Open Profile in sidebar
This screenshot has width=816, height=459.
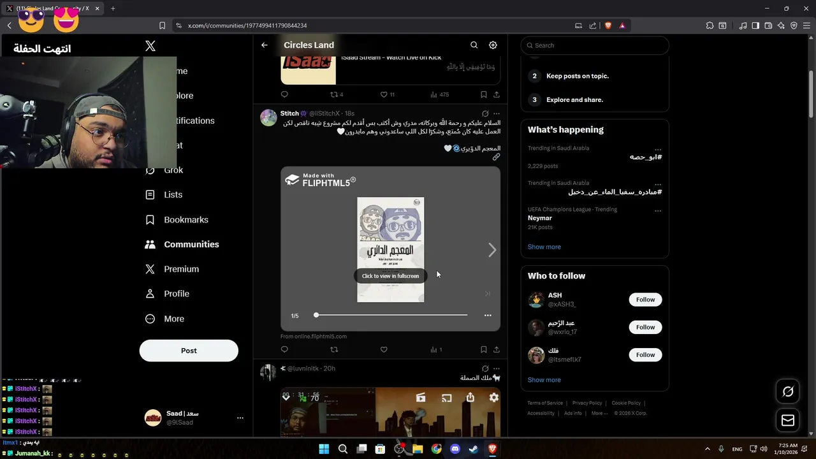[167, 294]
